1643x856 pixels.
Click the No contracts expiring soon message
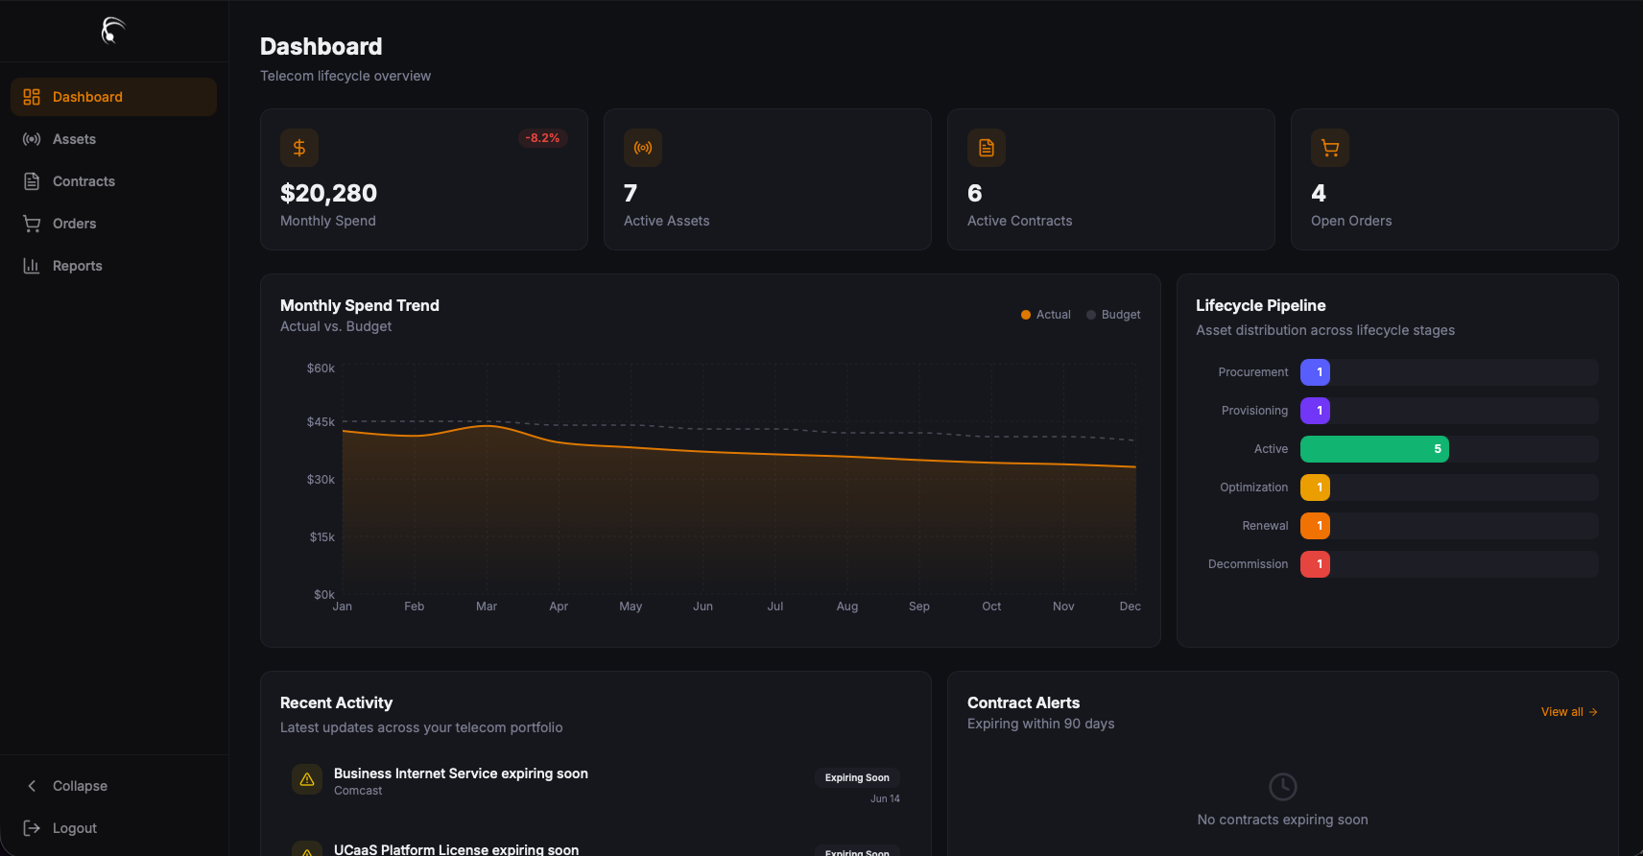[x=1283, y=820]
